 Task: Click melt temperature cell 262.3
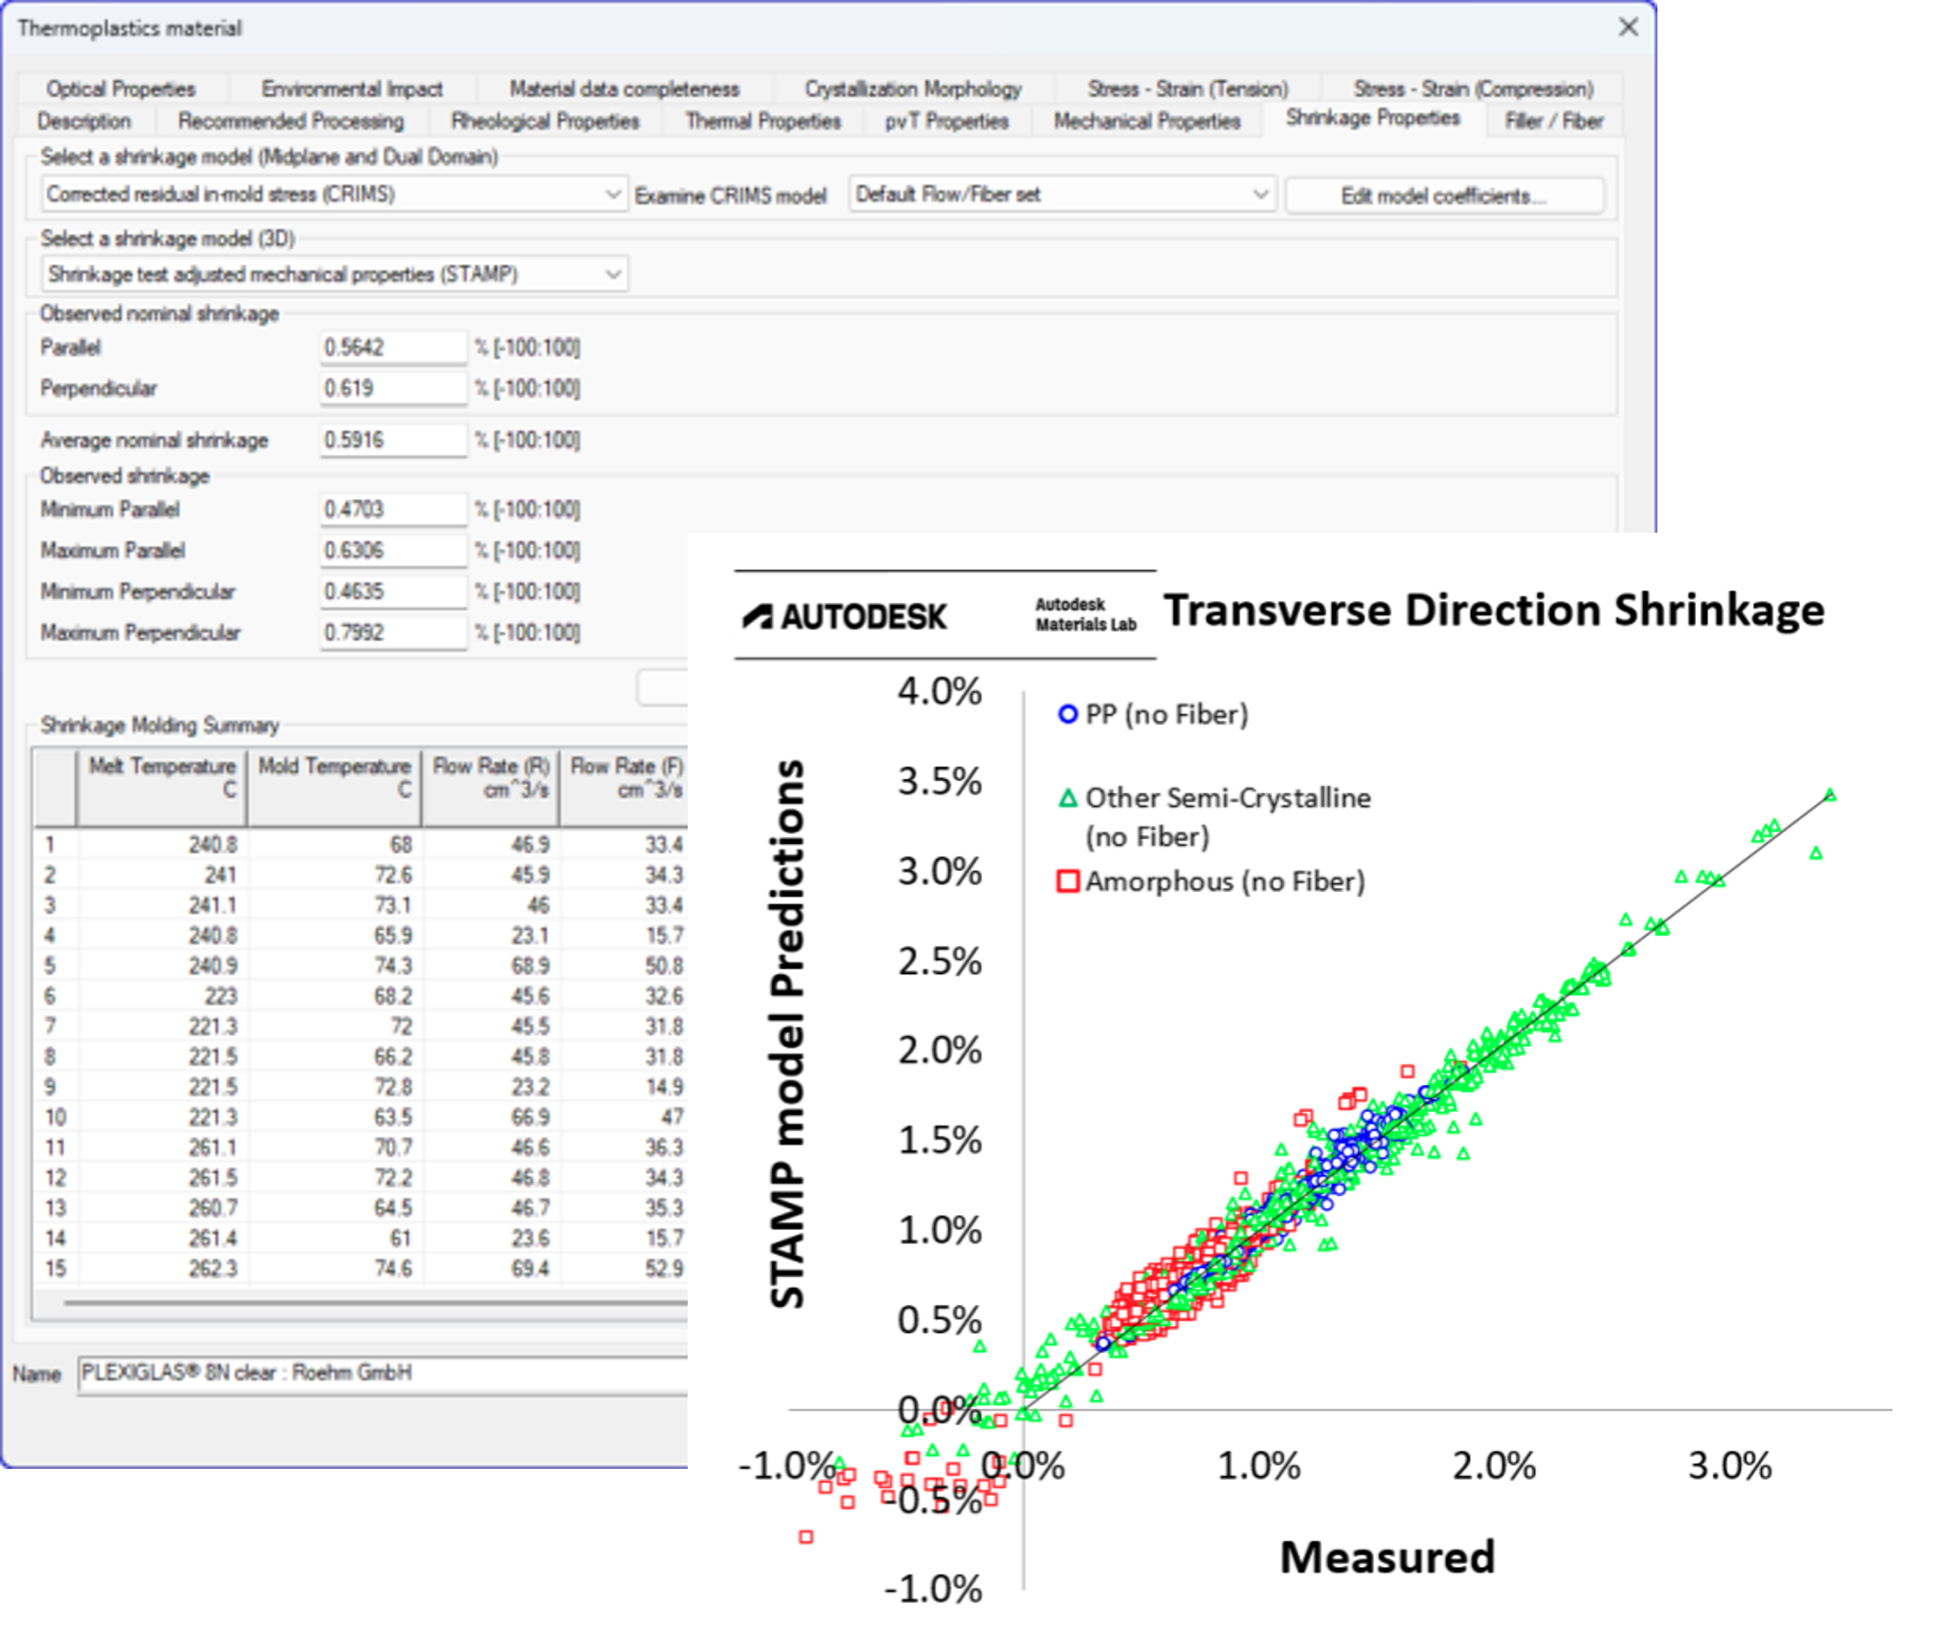click(x=161, y=1269)
